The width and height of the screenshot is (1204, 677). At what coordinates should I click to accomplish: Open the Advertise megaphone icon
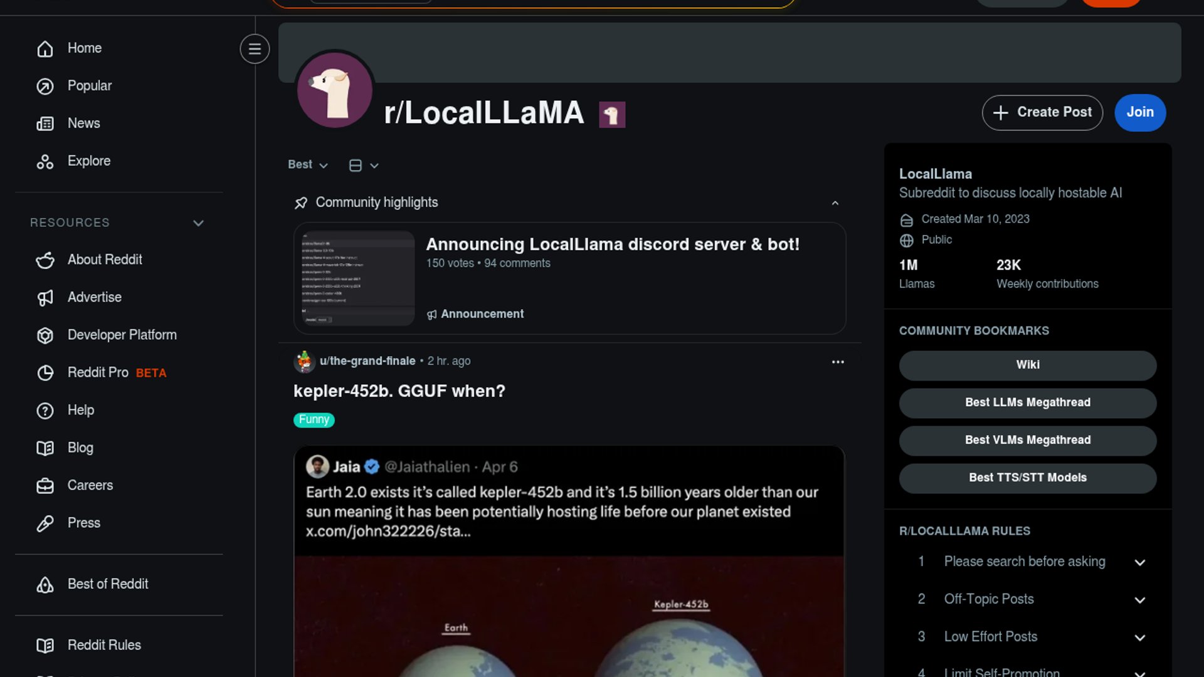coord(45,297)
